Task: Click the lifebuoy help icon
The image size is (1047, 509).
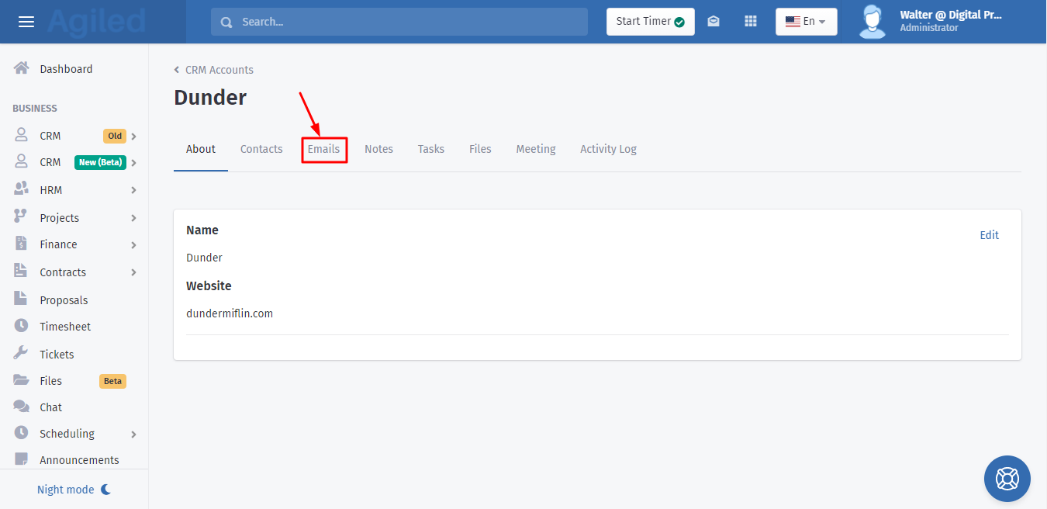Action: point(1007,478)
